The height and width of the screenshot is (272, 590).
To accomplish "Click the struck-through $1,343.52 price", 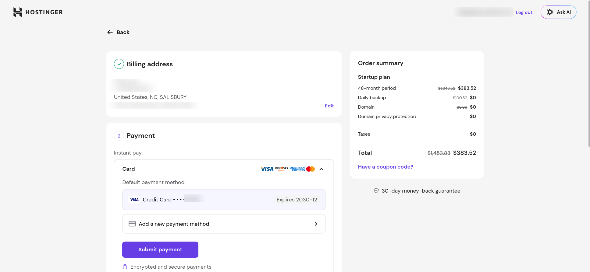I will pyautogui.click(x=446, y=89).
